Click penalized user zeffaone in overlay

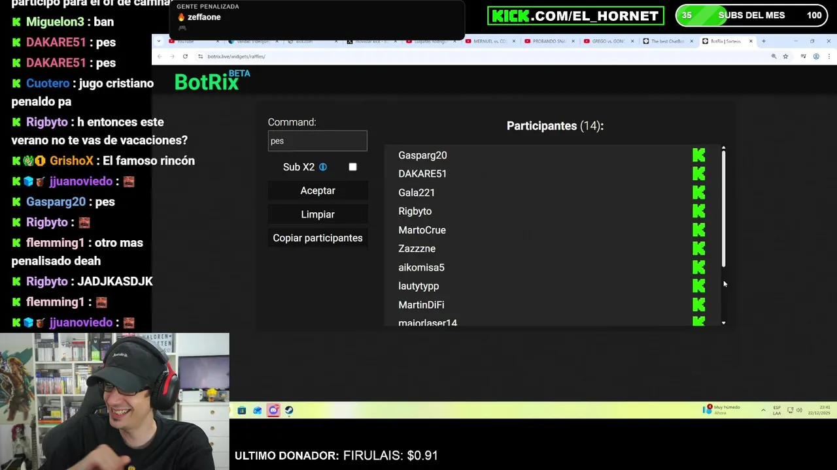204,17
